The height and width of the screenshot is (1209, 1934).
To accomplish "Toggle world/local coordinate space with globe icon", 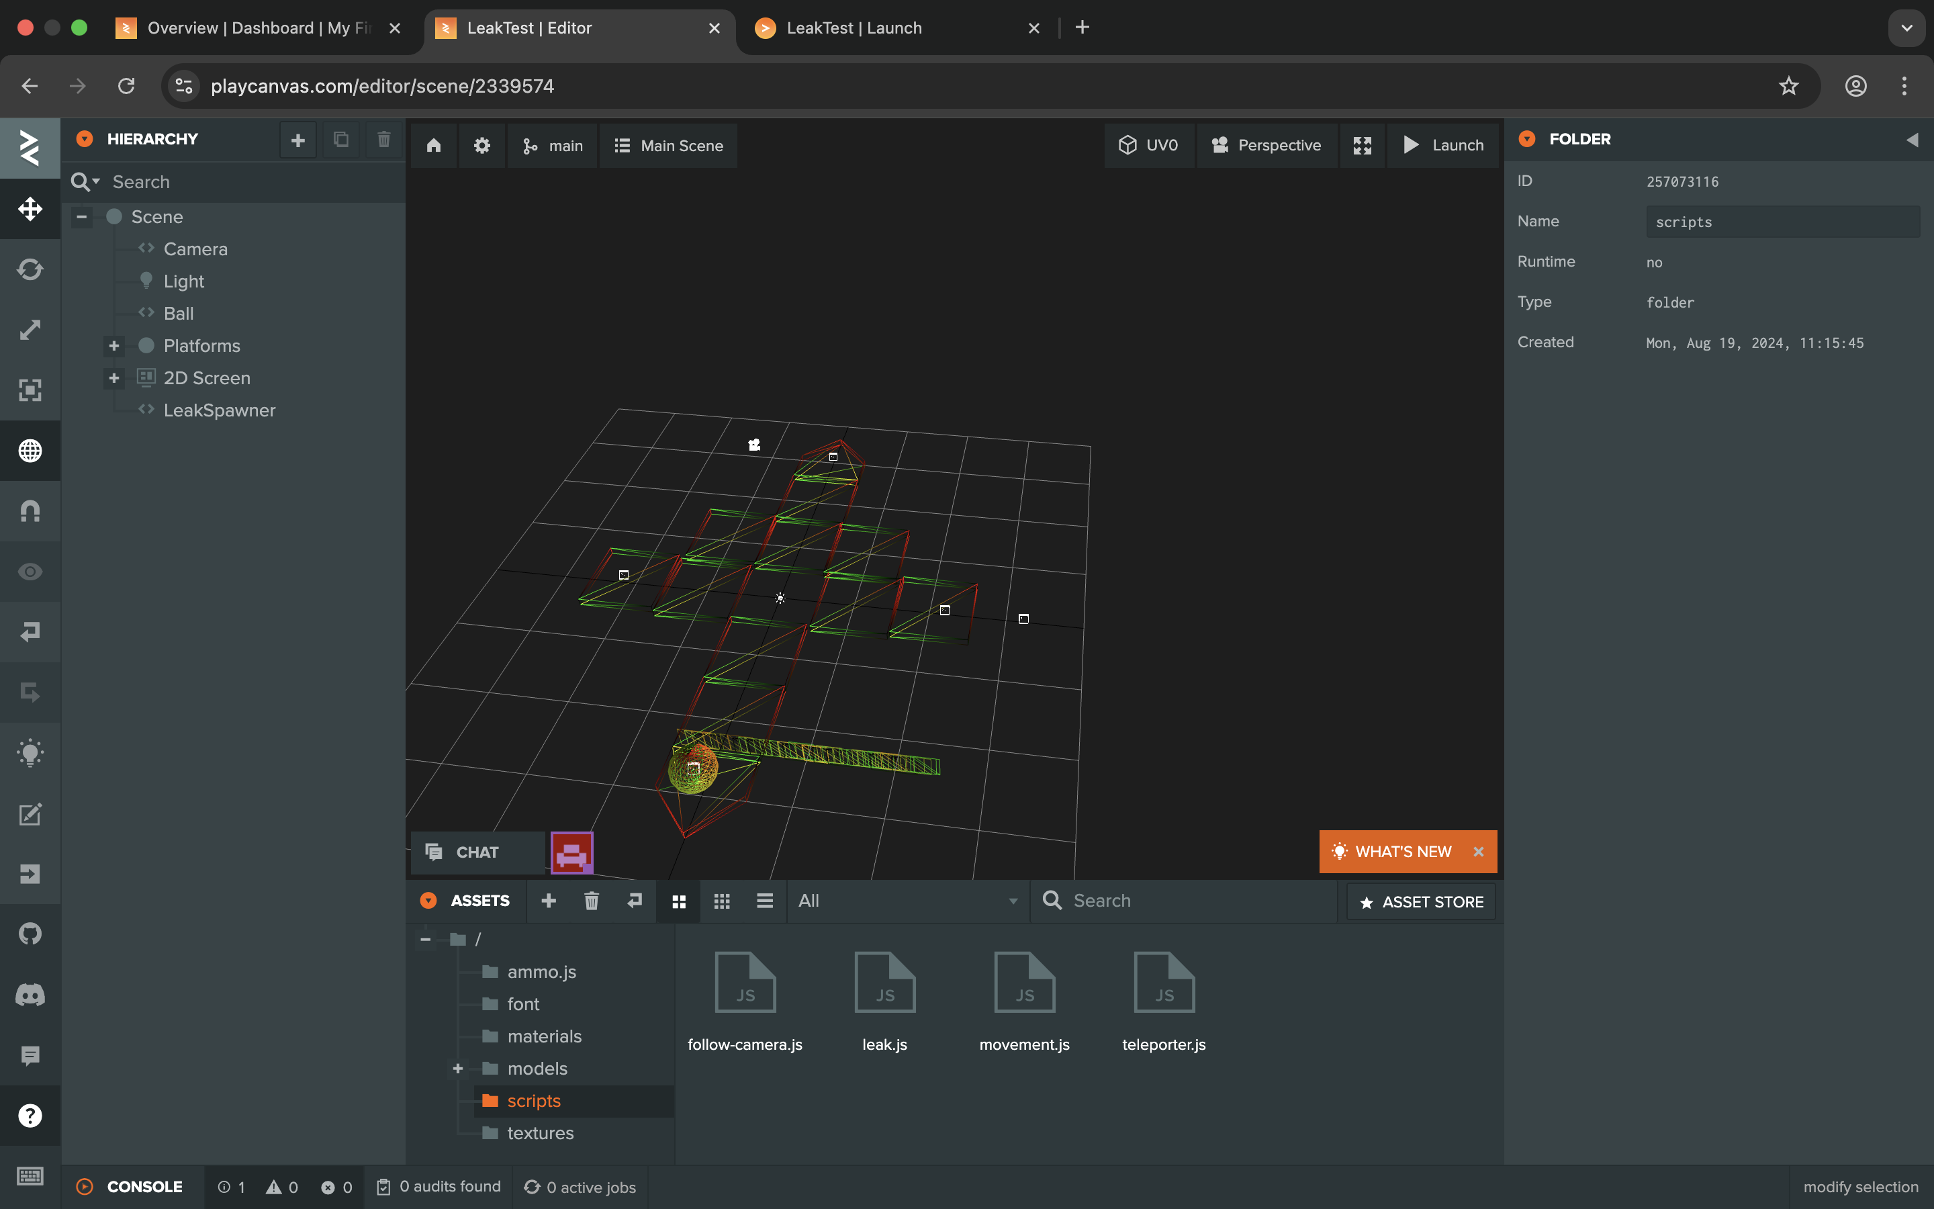I will pos(30,450).
